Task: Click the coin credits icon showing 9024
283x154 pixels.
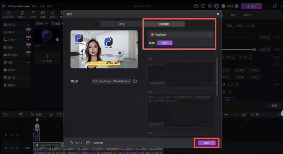Action: [x=224, y=6]
